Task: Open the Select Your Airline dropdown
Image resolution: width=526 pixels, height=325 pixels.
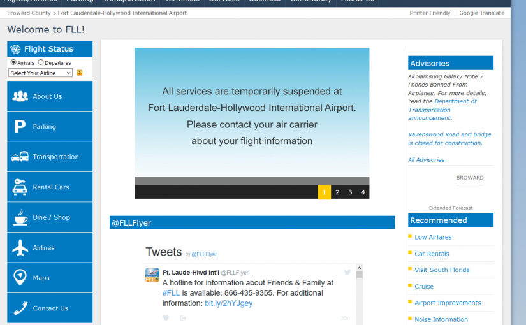Action: click(x=41, y=73)
